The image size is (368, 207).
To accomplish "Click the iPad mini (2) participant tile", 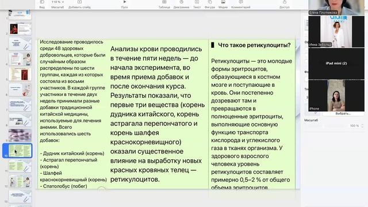I will (x=336, y=63).
